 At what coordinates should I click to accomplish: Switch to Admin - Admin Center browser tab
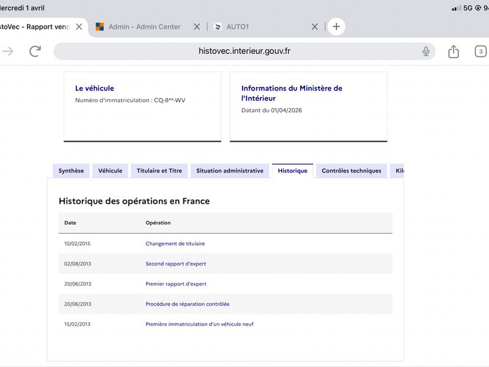[144, 27]
